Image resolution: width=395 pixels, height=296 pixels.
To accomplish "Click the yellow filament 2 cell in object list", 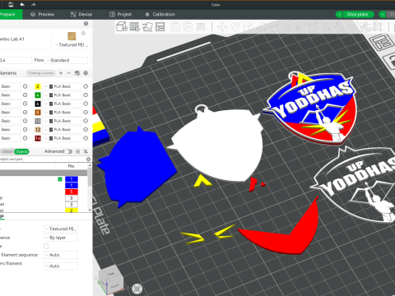I will (72, 210).
